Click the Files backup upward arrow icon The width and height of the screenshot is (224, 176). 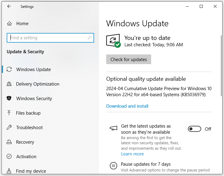tap(9, 113)
